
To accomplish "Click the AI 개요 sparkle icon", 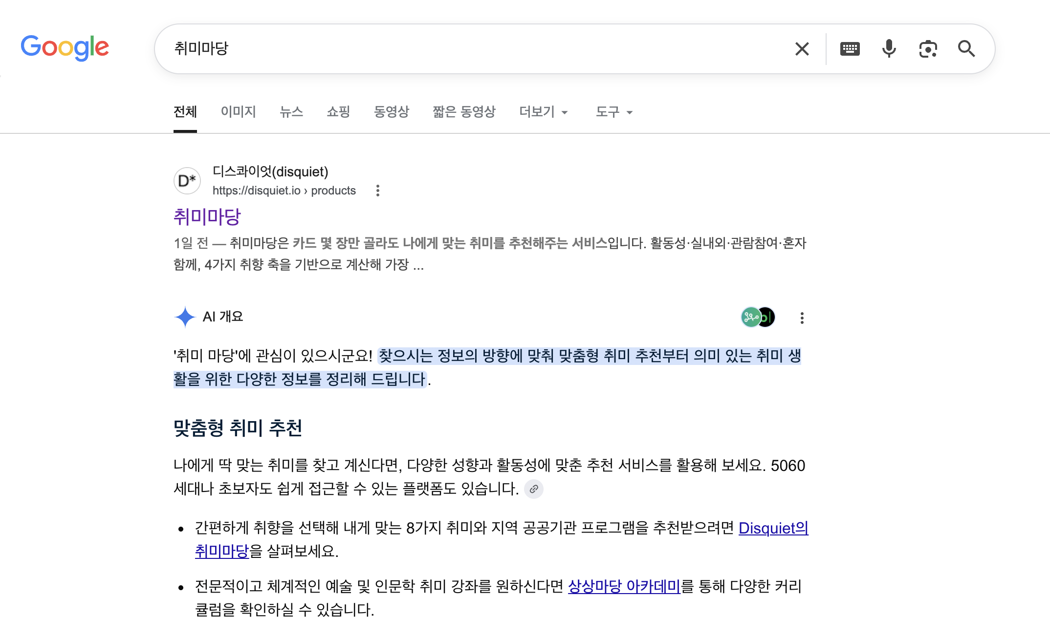I will coord(185,317).
